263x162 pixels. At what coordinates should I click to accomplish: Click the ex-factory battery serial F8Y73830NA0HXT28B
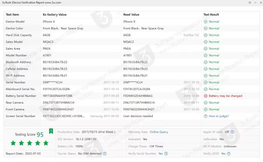(58, 96)
